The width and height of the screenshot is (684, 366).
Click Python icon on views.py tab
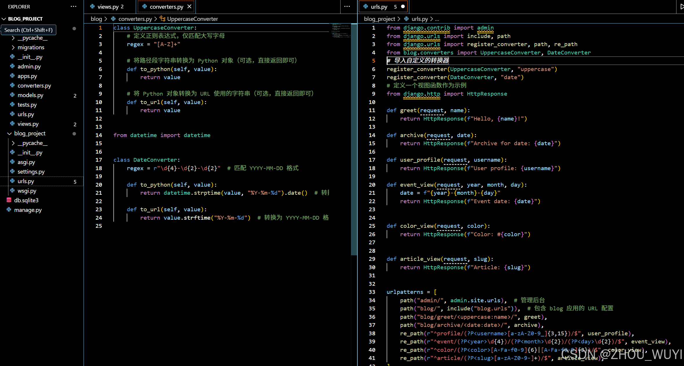92,6
